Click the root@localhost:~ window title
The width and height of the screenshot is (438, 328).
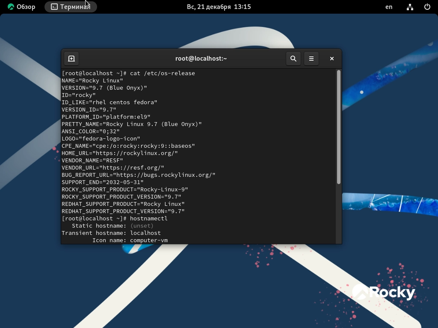point(201,59)
